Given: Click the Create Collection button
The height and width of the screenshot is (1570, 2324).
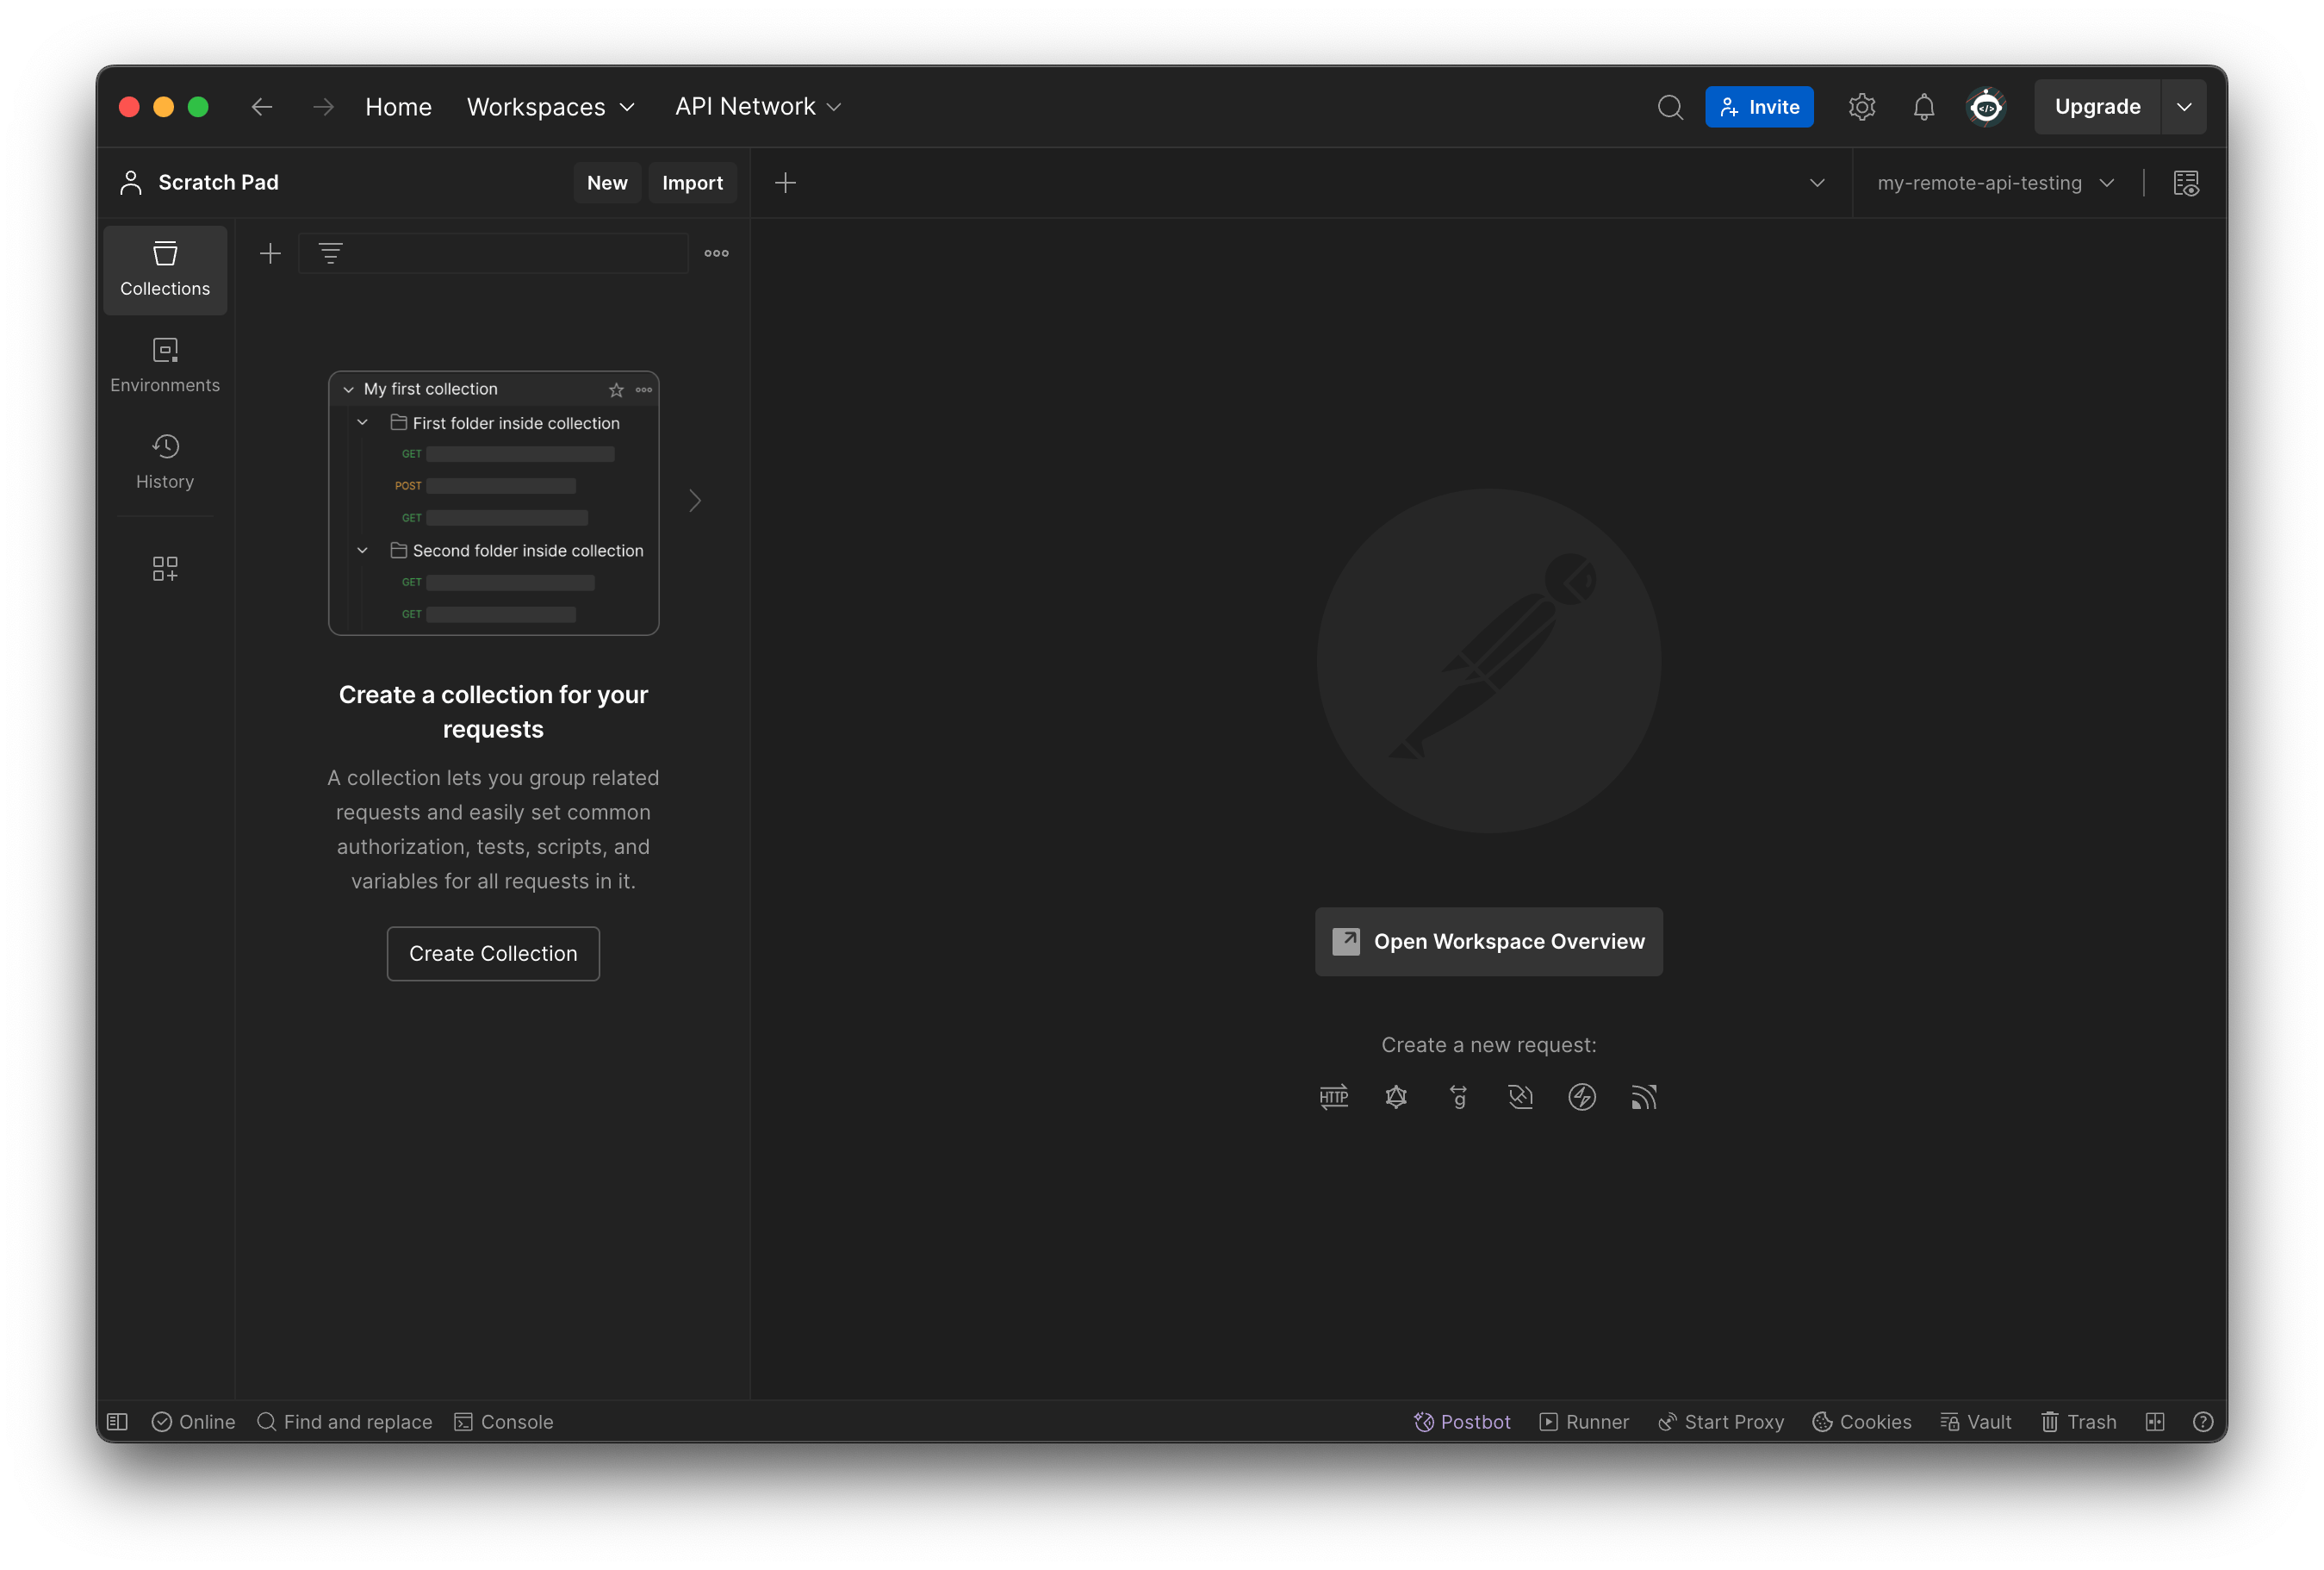Looking at the screenshot, I should (492, 953).
